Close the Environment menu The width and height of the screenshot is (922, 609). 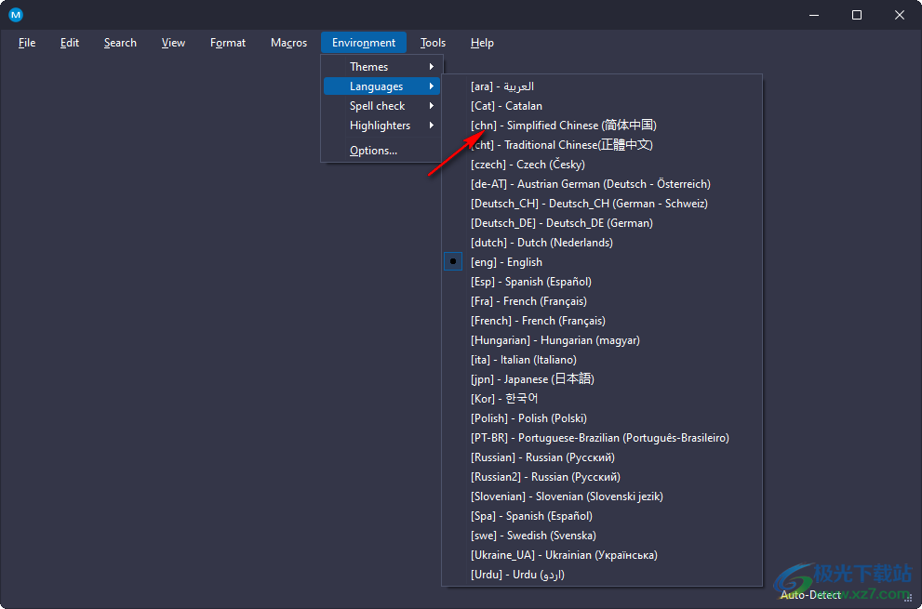[x=364, y=43]
